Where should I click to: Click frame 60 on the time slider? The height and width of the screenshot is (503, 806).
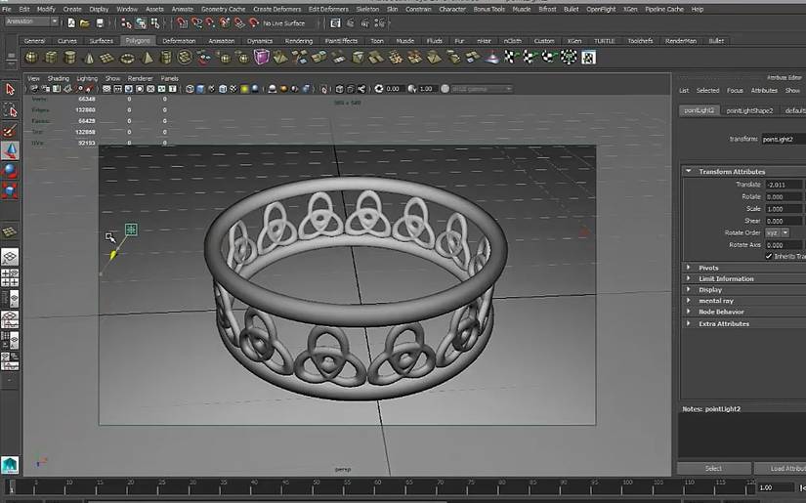[378, 485]
